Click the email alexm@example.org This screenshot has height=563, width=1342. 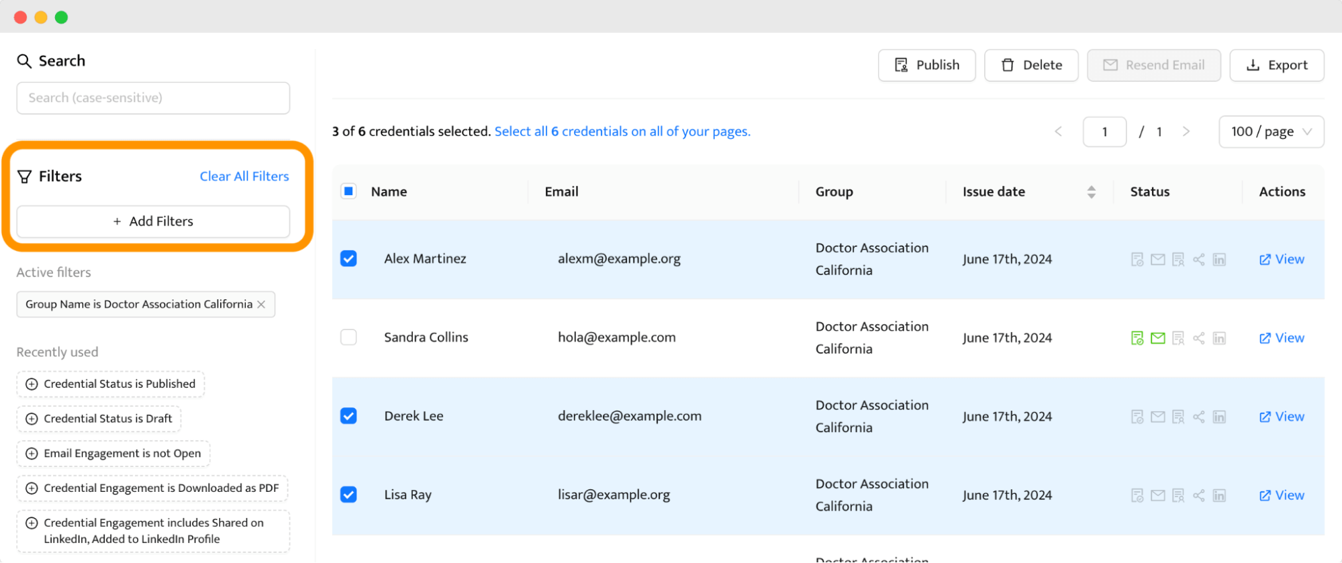pos(619,259)
